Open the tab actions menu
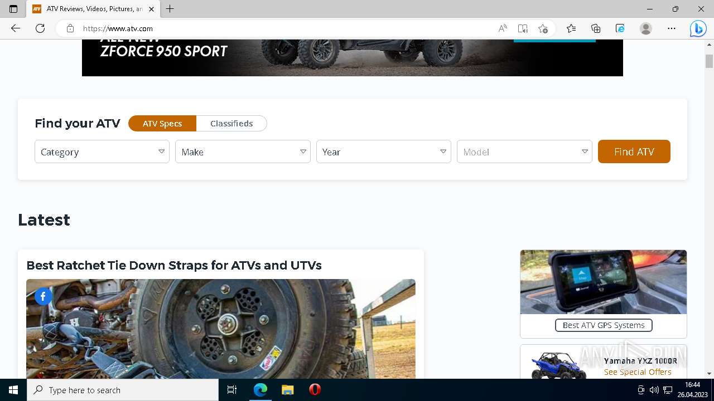This screenshot has height=401, width=714. (x=13, y=9)
